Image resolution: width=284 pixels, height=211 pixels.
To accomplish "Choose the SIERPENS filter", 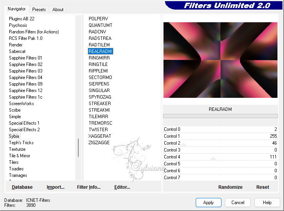I will pyautogui.click(x=99, y=84).
